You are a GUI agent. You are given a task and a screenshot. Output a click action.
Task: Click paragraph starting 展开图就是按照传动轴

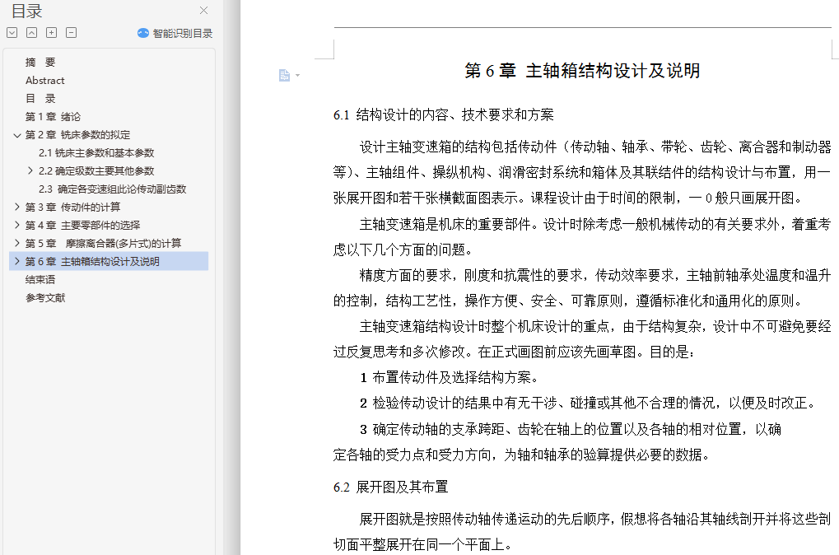click(x=582, y=531)
